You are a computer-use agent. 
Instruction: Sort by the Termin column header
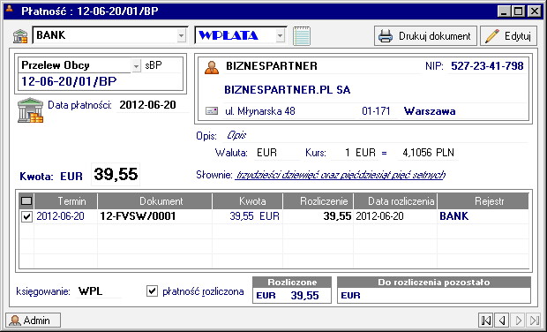click(66, 201)
